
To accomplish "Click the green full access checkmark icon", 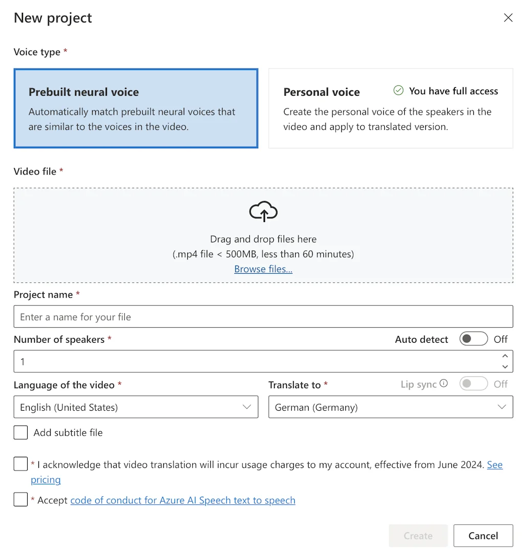I will pyautogui.click(x=398, y=91).
